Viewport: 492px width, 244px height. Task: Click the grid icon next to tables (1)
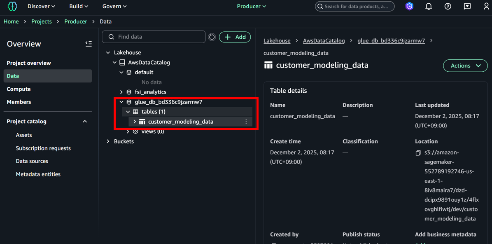pyautogui.click(x=135, y=111)
